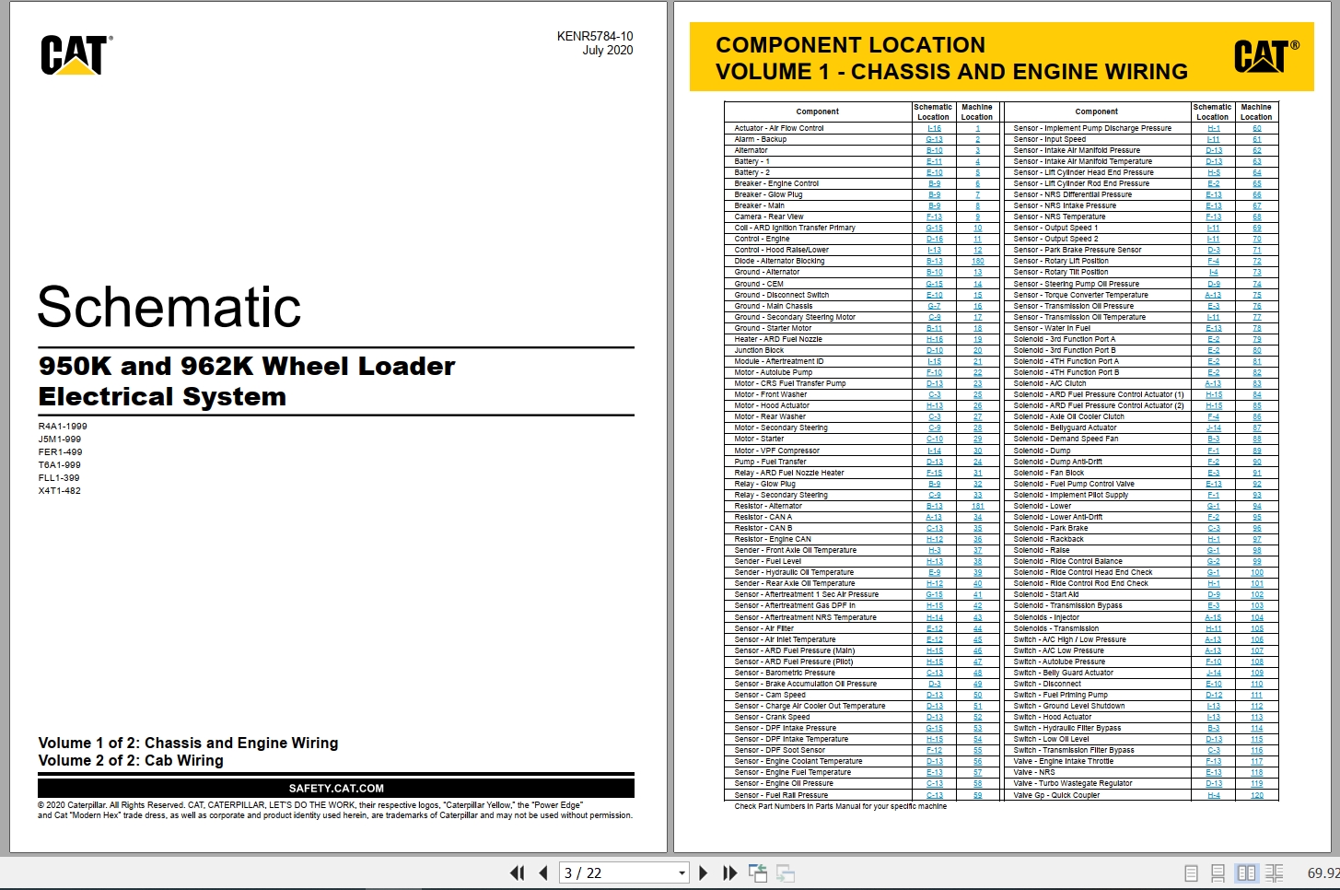Image resolution: width=1340 pixels, height=890 pixels.
Task: Open Battery - 1 schematic location E-11
Action: point(934,161)
